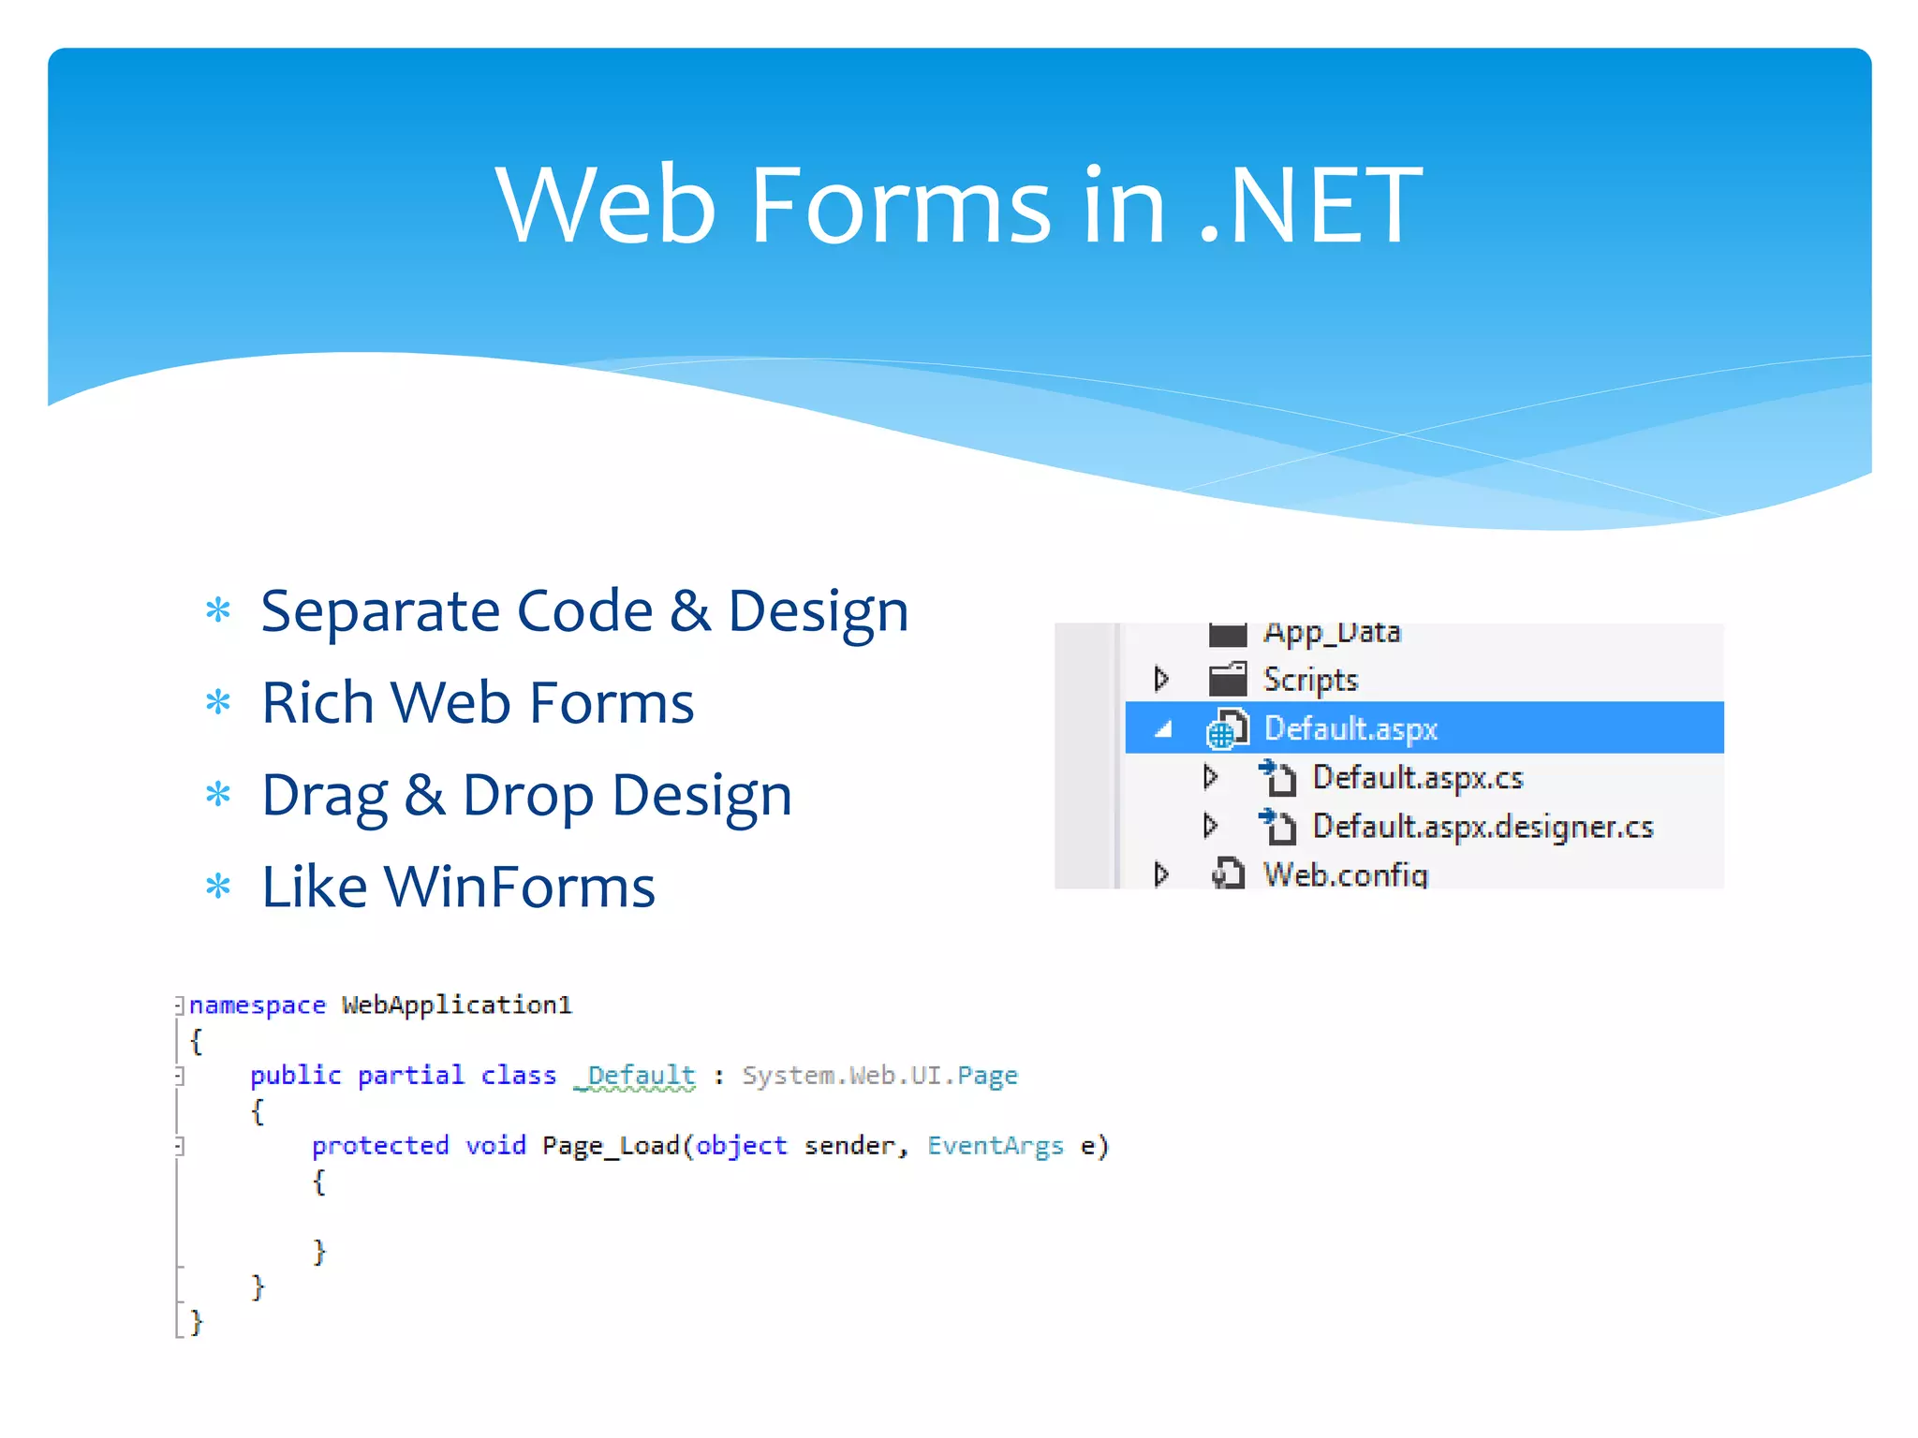Expand the Default.aspx.cs node arrow
1918x1438 pixels.
pos(1210,778)
